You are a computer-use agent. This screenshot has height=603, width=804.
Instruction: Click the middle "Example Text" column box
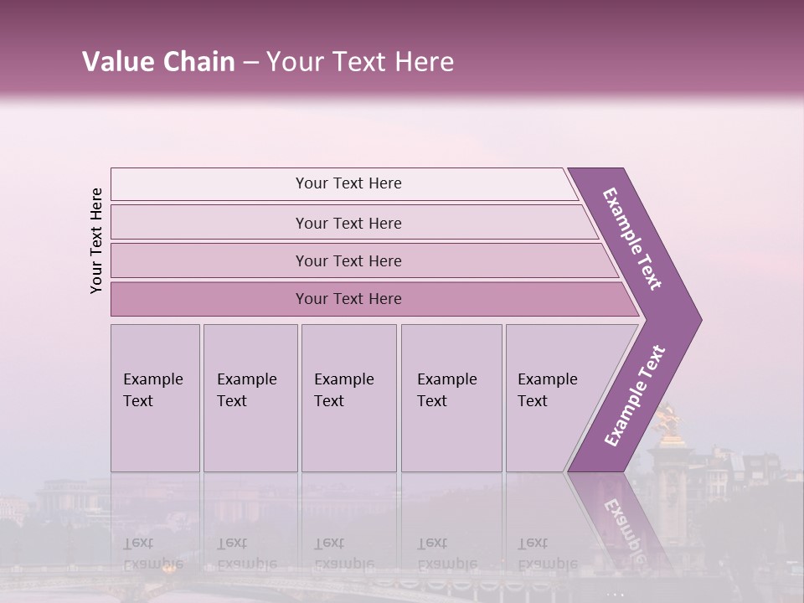(x=348, y=398)
